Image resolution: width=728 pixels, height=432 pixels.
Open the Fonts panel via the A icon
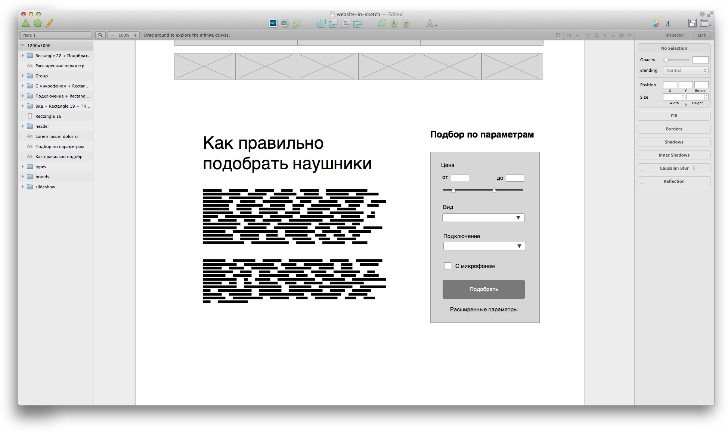point(668,23)
